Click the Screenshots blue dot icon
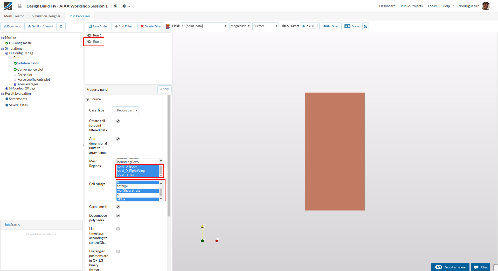 pos(7,99)
